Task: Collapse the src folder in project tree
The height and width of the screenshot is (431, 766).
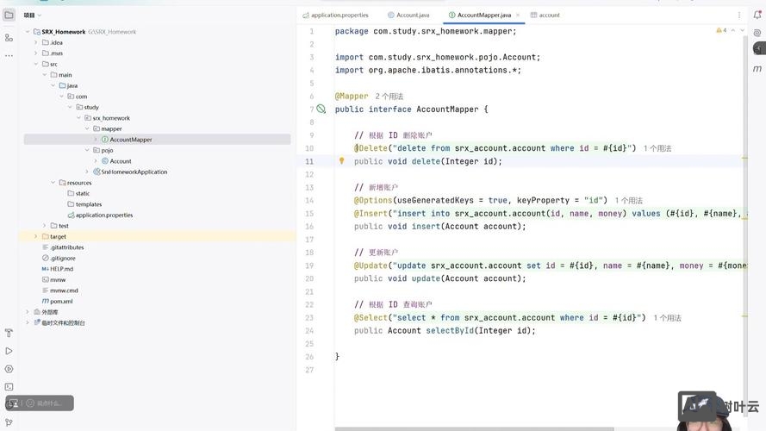Action: [x=35, y=64]
